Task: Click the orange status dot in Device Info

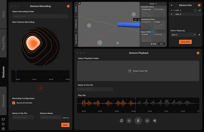Action: (x=199, y=5)
